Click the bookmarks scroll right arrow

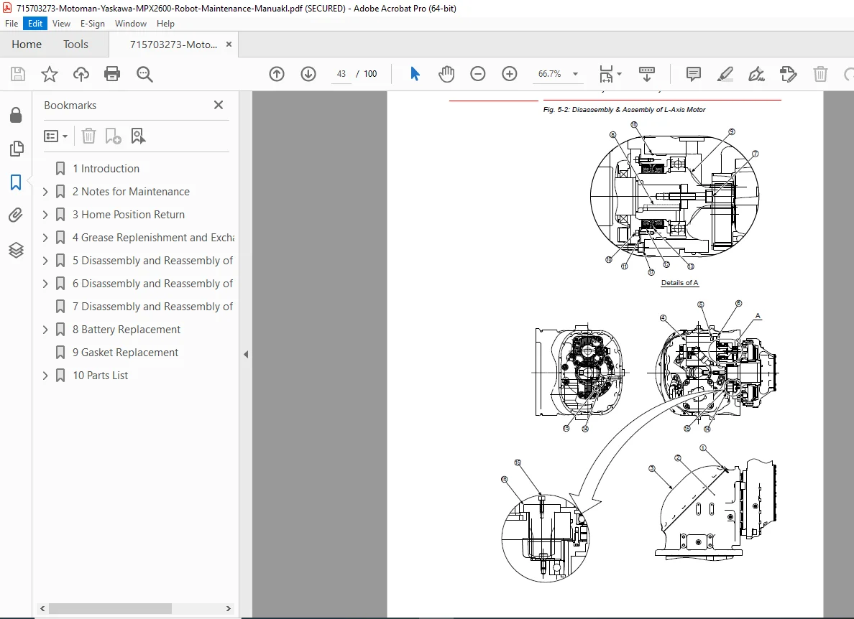pos(228,608)
